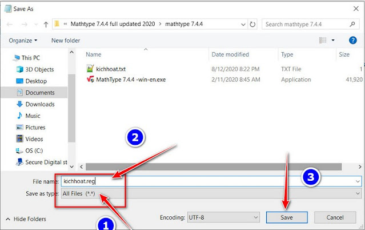The height and width of the screenshot is (230, 365).
Task: Select 'mathtype 7.4.4' breadcrumb segment
Action: pos(184,24)
